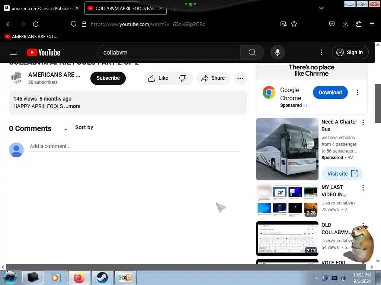Open OLD COLLABVM video thumbnail
381x285 pixels.
tap(287, 239)
